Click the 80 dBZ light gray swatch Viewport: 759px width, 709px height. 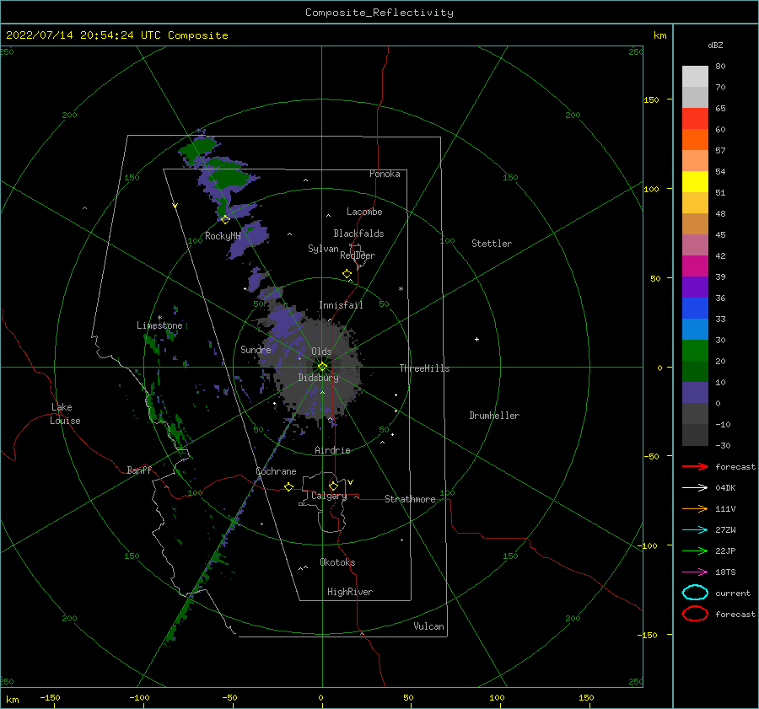pos(695,77)
